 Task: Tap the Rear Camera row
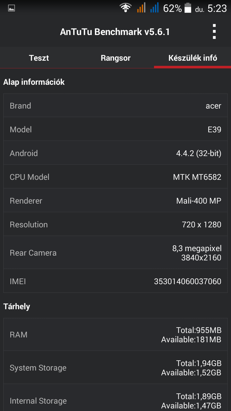116,253
